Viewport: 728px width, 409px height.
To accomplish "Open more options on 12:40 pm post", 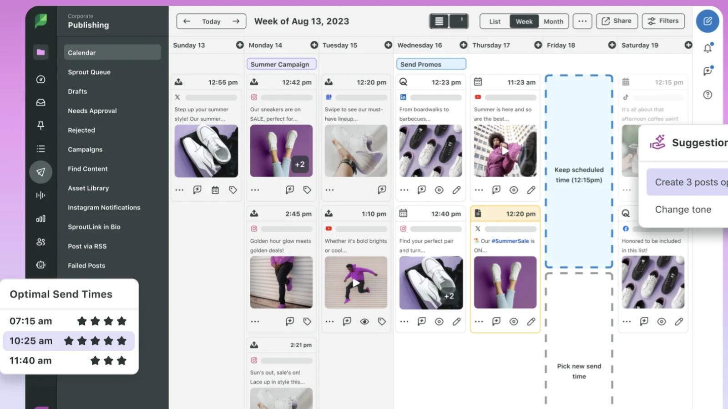I will (404, 321).
